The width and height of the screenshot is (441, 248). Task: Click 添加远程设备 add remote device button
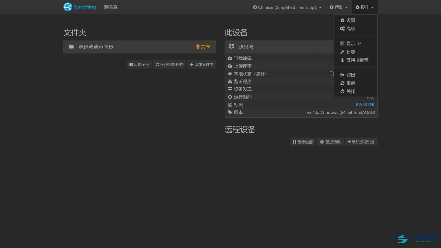pos(361,142)
